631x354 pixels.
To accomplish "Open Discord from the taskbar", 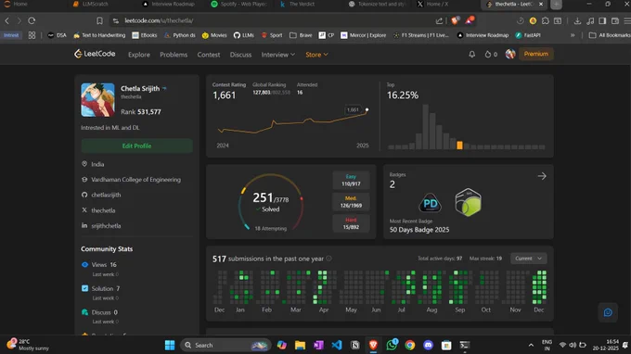I will [x=428, y=345].
